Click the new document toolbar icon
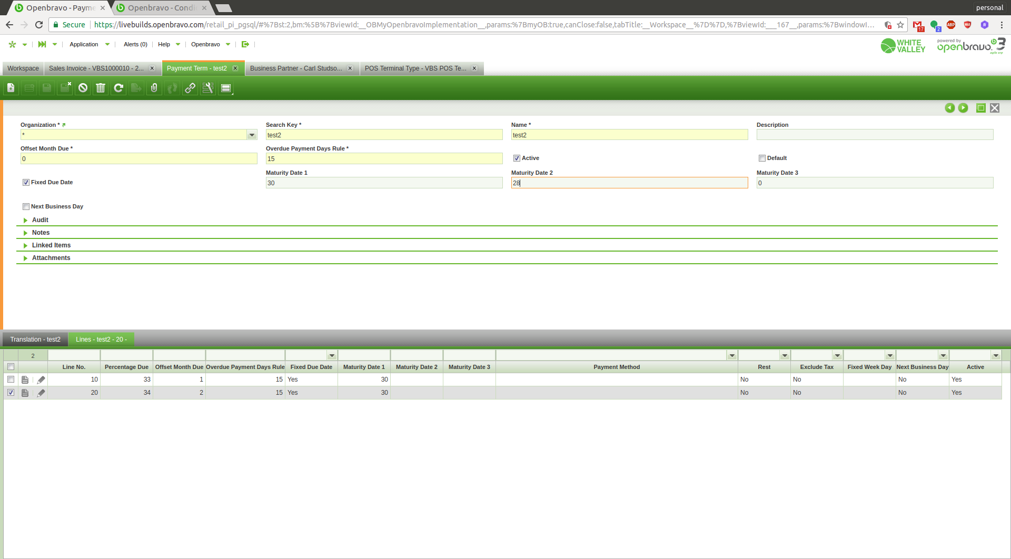The image size is (1011, 559). [x=11, y=88]
